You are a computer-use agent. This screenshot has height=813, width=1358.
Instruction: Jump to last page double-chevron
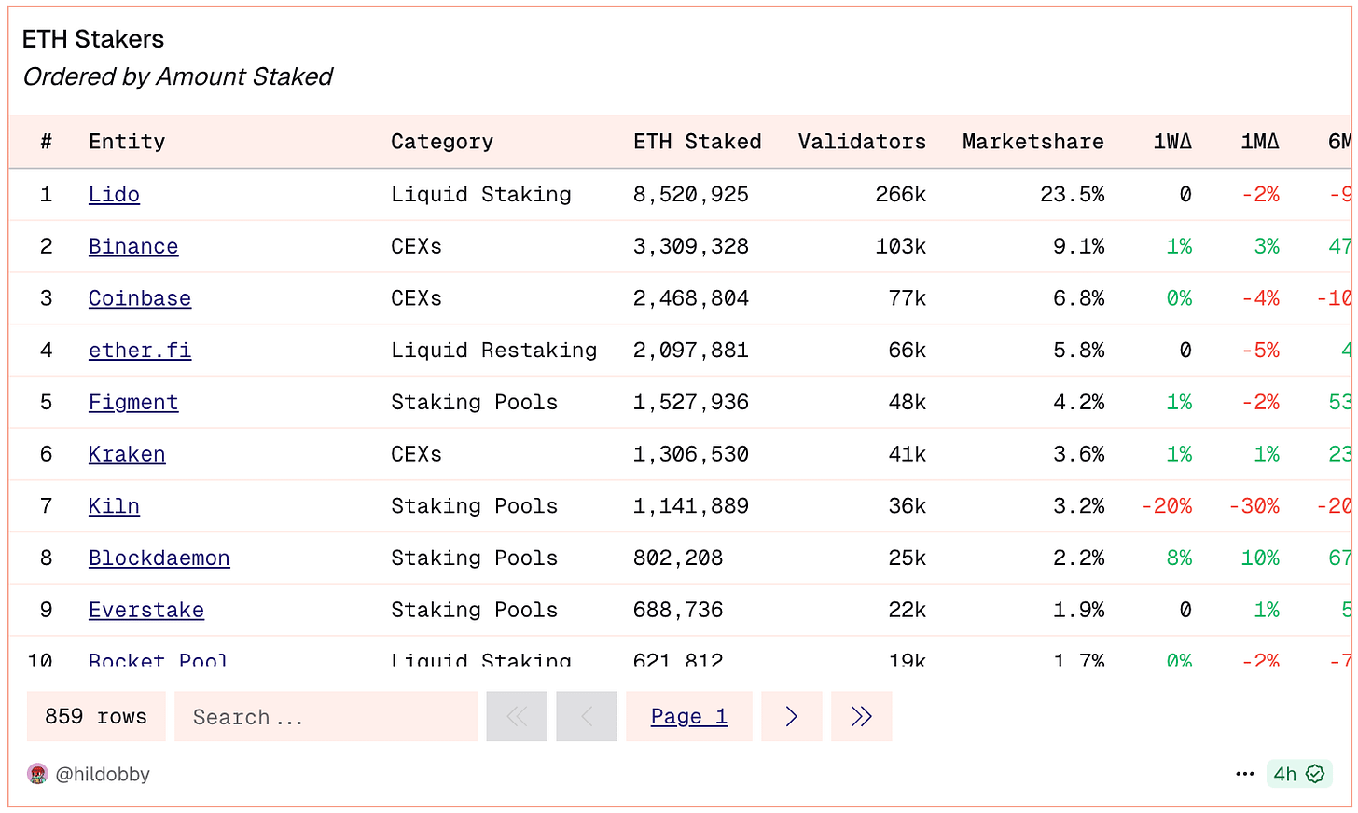click(862, 716)
